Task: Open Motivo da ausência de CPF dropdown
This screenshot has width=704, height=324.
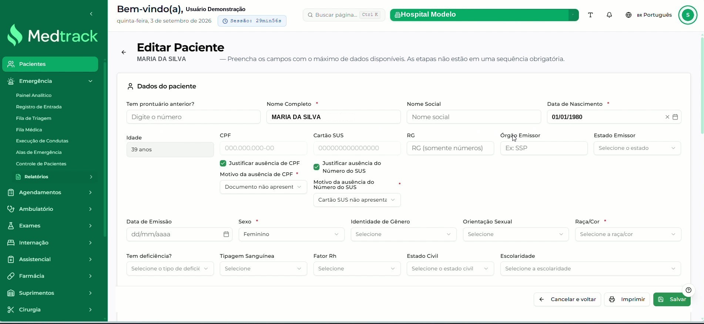Action: (x=263, y=187)
